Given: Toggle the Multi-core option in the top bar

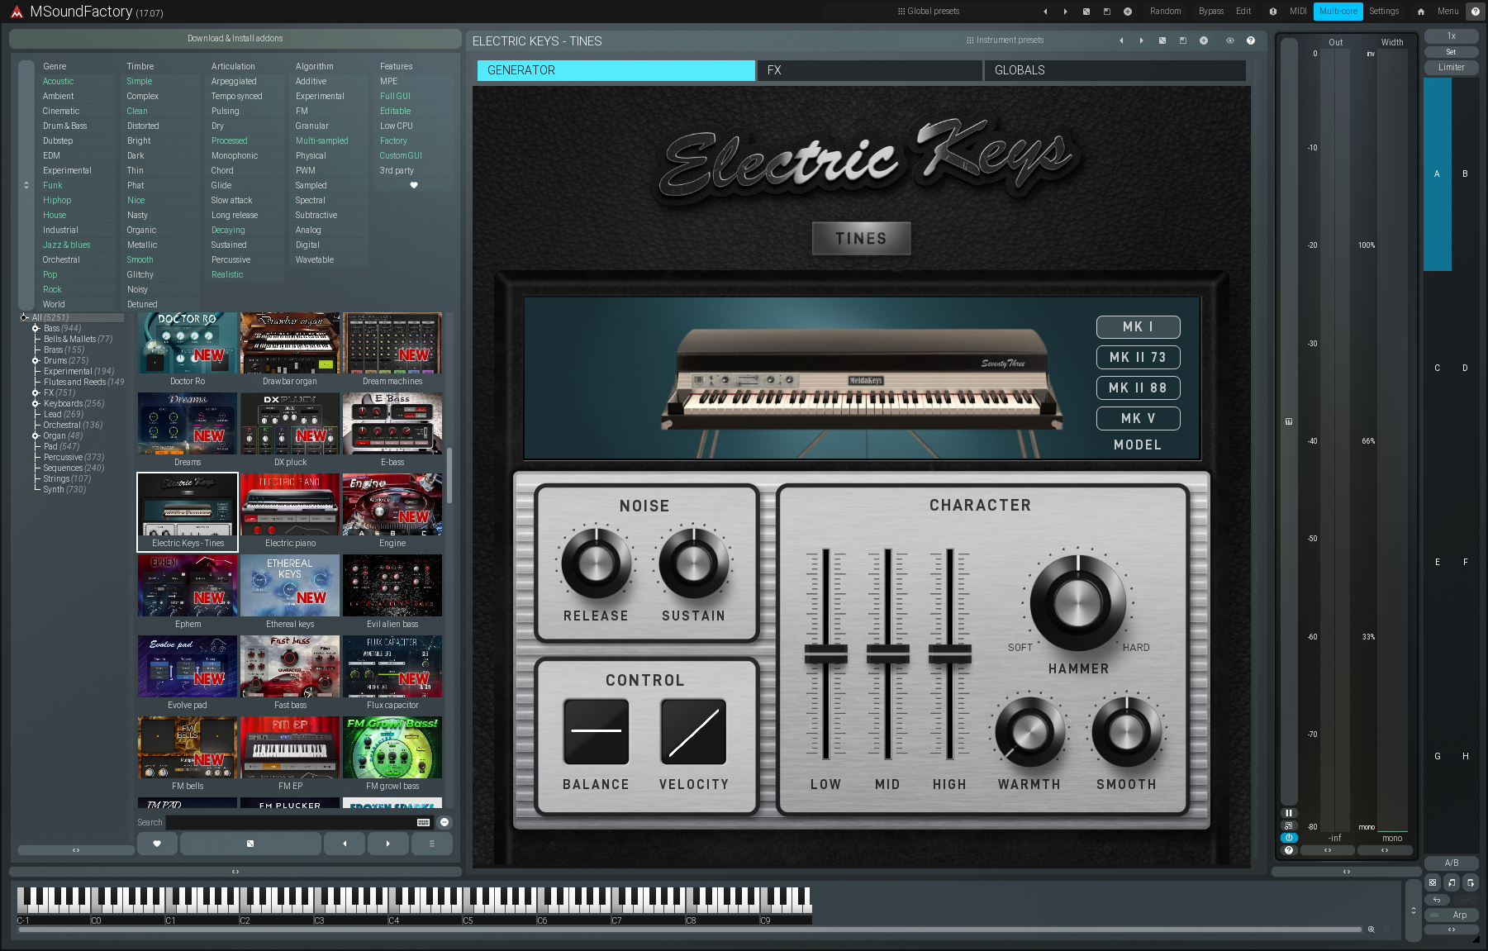Looking at the screenshot, I should tap(1338, 11).
